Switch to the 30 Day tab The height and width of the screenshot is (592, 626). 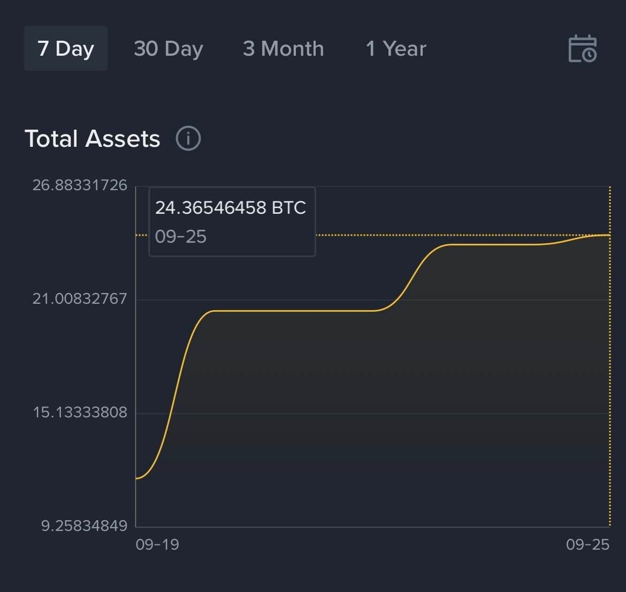click(169, 49)
